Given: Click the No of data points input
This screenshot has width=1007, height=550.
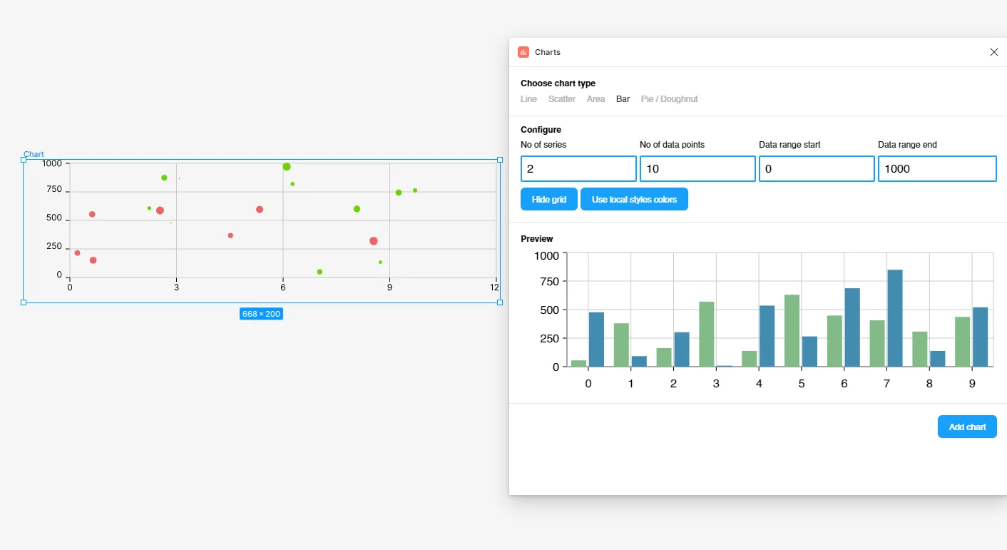Looking at the screenshot, I should click(697, 169).
